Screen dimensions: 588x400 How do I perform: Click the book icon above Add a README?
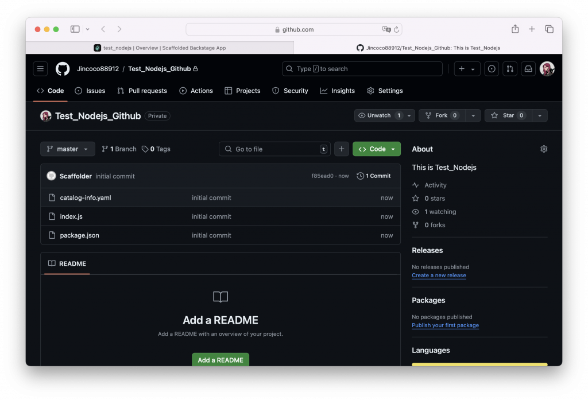coord(220,297)
